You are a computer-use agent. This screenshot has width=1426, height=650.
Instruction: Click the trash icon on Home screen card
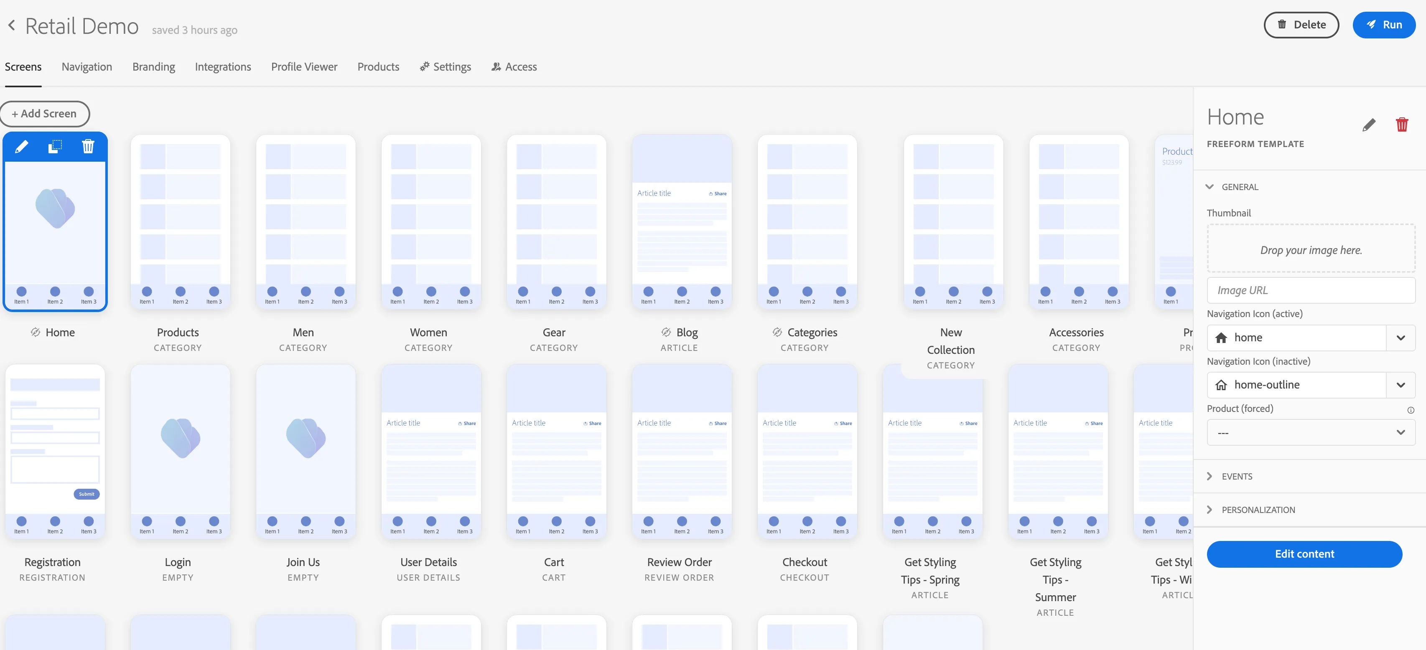[88, 147]
